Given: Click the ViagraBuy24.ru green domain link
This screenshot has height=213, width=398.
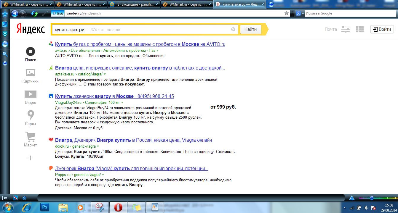Looking at the screenshot, I should pyautogui.click(x=68, y=103).
